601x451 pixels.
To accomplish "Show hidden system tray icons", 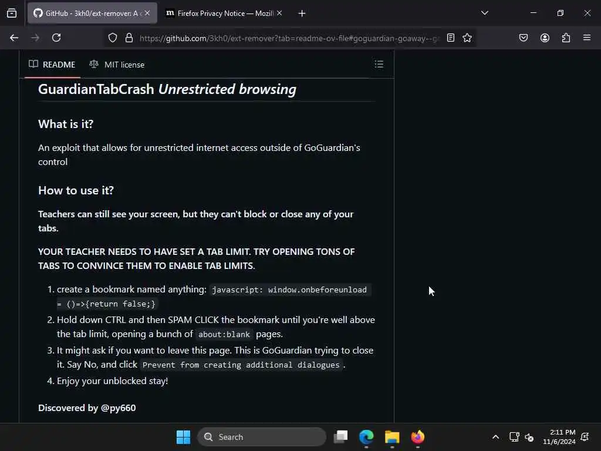I will click(495, 437).
